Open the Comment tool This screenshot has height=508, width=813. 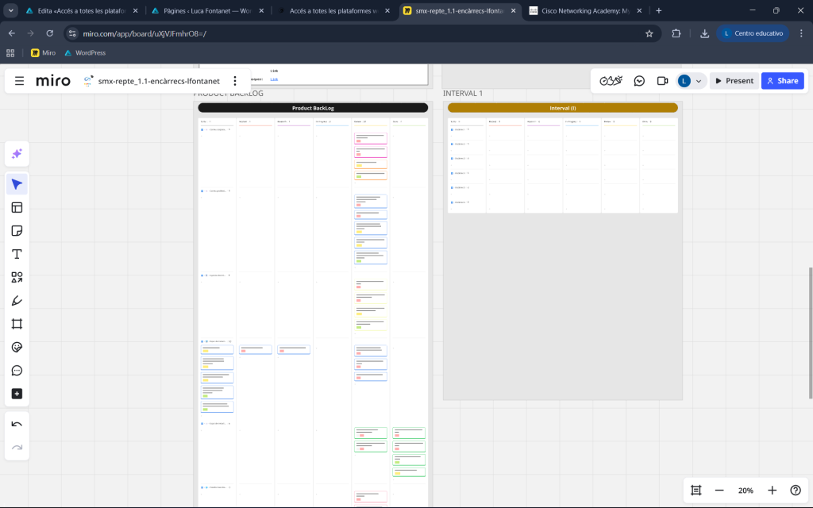pyautogui.click(x=17, y=371)
